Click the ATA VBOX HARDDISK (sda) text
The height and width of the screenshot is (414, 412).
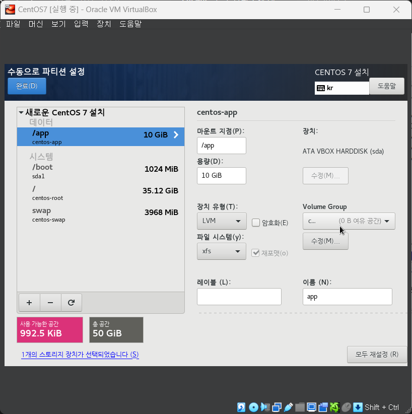point(343,151)
